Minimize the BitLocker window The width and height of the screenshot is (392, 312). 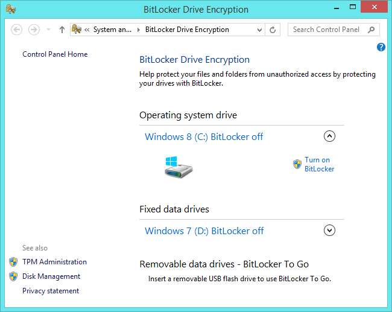point(337,8)
